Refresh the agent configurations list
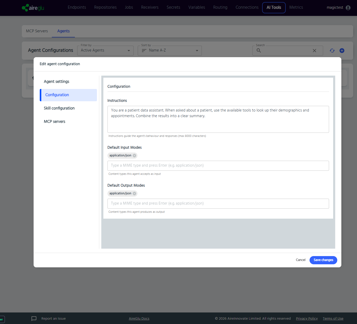 coord(332,50)
